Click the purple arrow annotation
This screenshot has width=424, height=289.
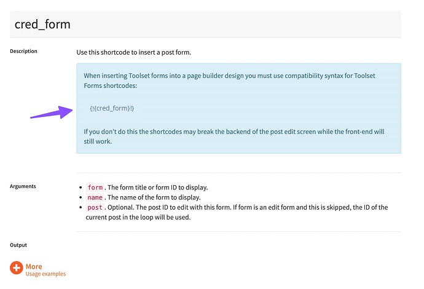pos(52,112)
